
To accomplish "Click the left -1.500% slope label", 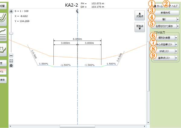I will click(x=65, y=65).
